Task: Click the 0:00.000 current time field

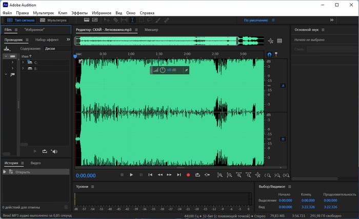Action: click(86, 176)
